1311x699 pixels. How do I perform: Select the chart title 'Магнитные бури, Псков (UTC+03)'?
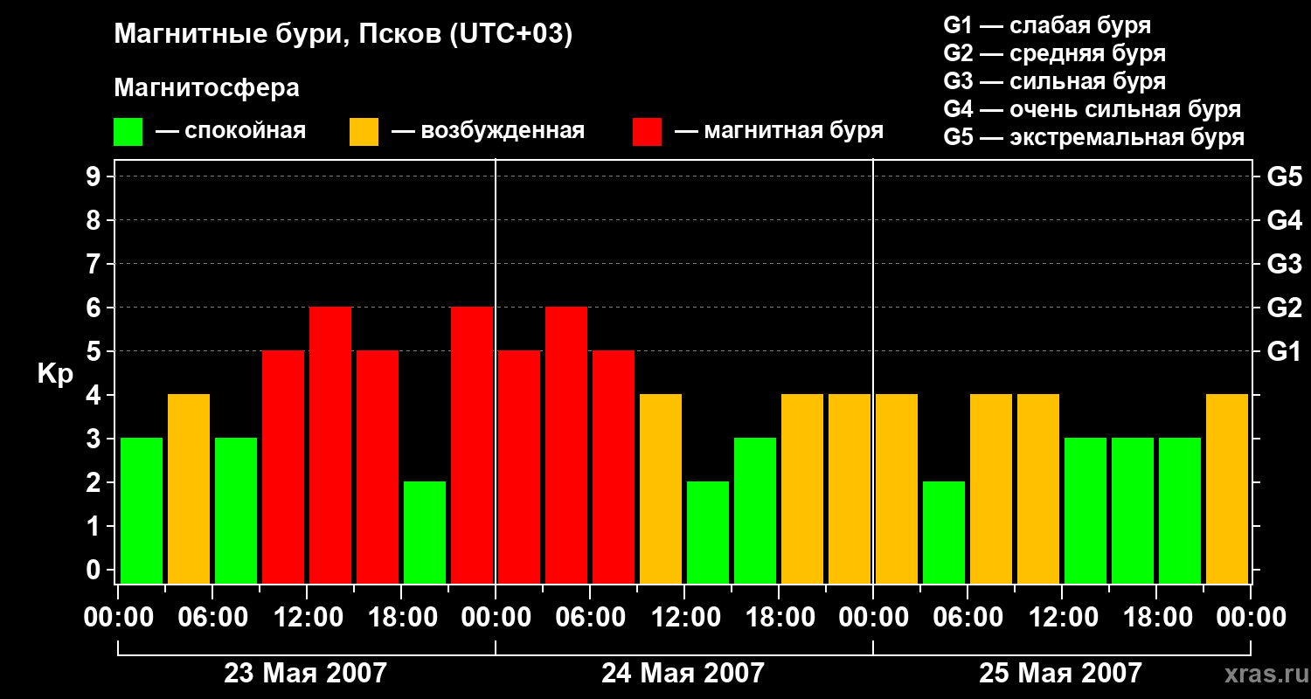coord(343,35)
